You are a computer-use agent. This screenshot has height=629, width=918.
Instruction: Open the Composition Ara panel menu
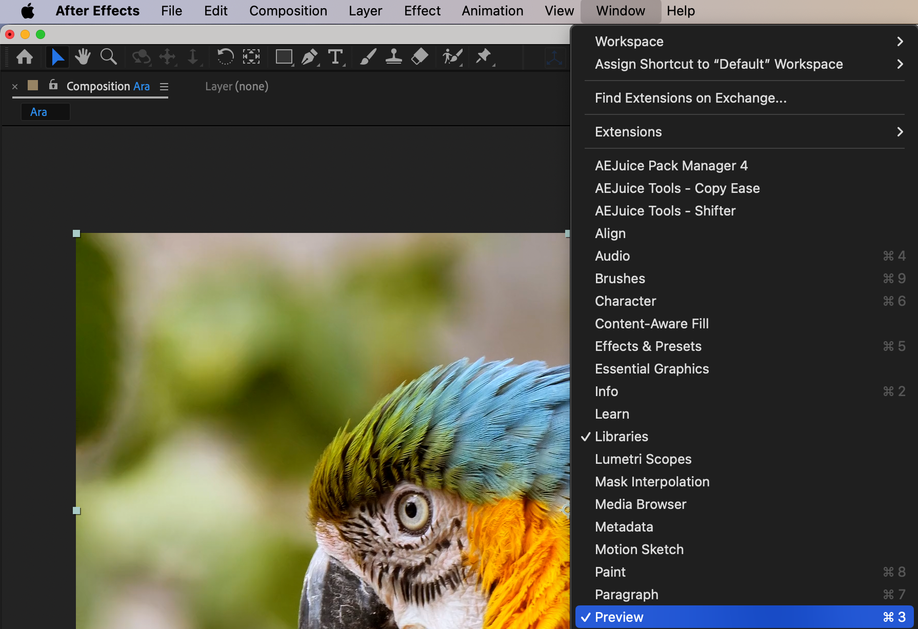pyautogui.click(x=164, y=87)
